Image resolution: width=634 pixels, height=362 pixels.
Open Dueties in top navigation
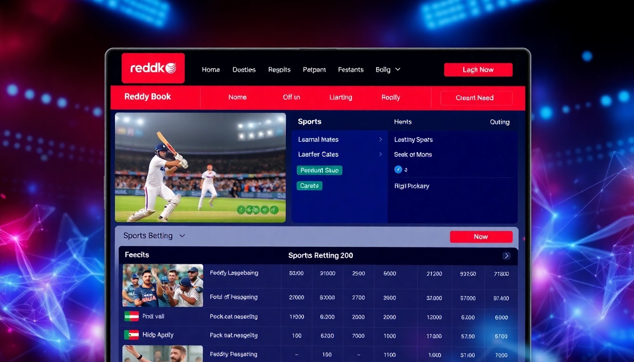244,69
